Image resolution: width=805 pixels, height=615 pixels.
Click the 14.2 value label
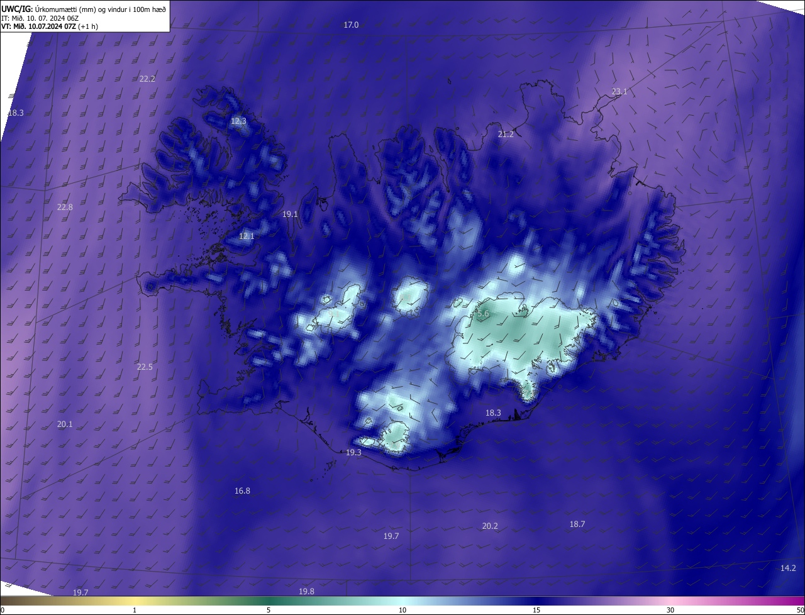coord(788,568)
